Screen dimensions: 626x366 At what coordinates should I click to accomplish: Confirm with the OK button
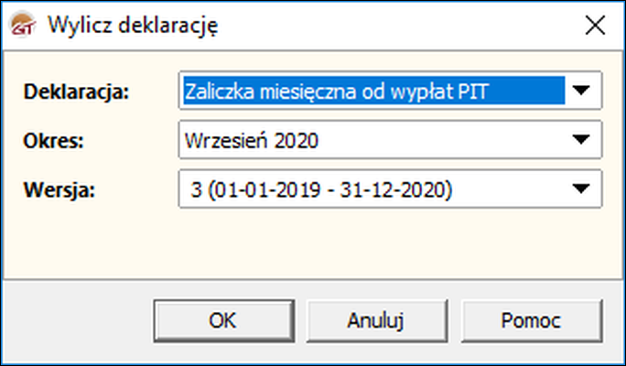(222, 320)
